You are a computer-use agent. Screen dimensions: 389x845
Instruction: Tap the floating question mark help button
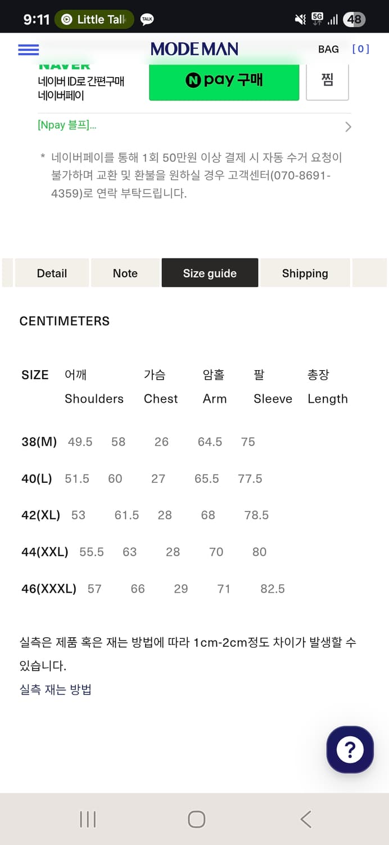pos(350,750)
